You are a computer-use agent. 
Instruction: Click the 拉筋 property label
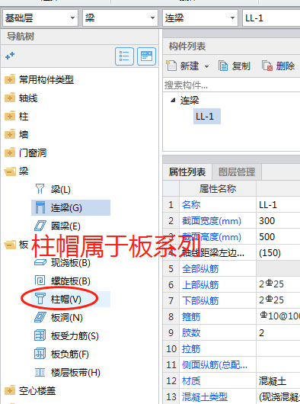click(191, 348)
